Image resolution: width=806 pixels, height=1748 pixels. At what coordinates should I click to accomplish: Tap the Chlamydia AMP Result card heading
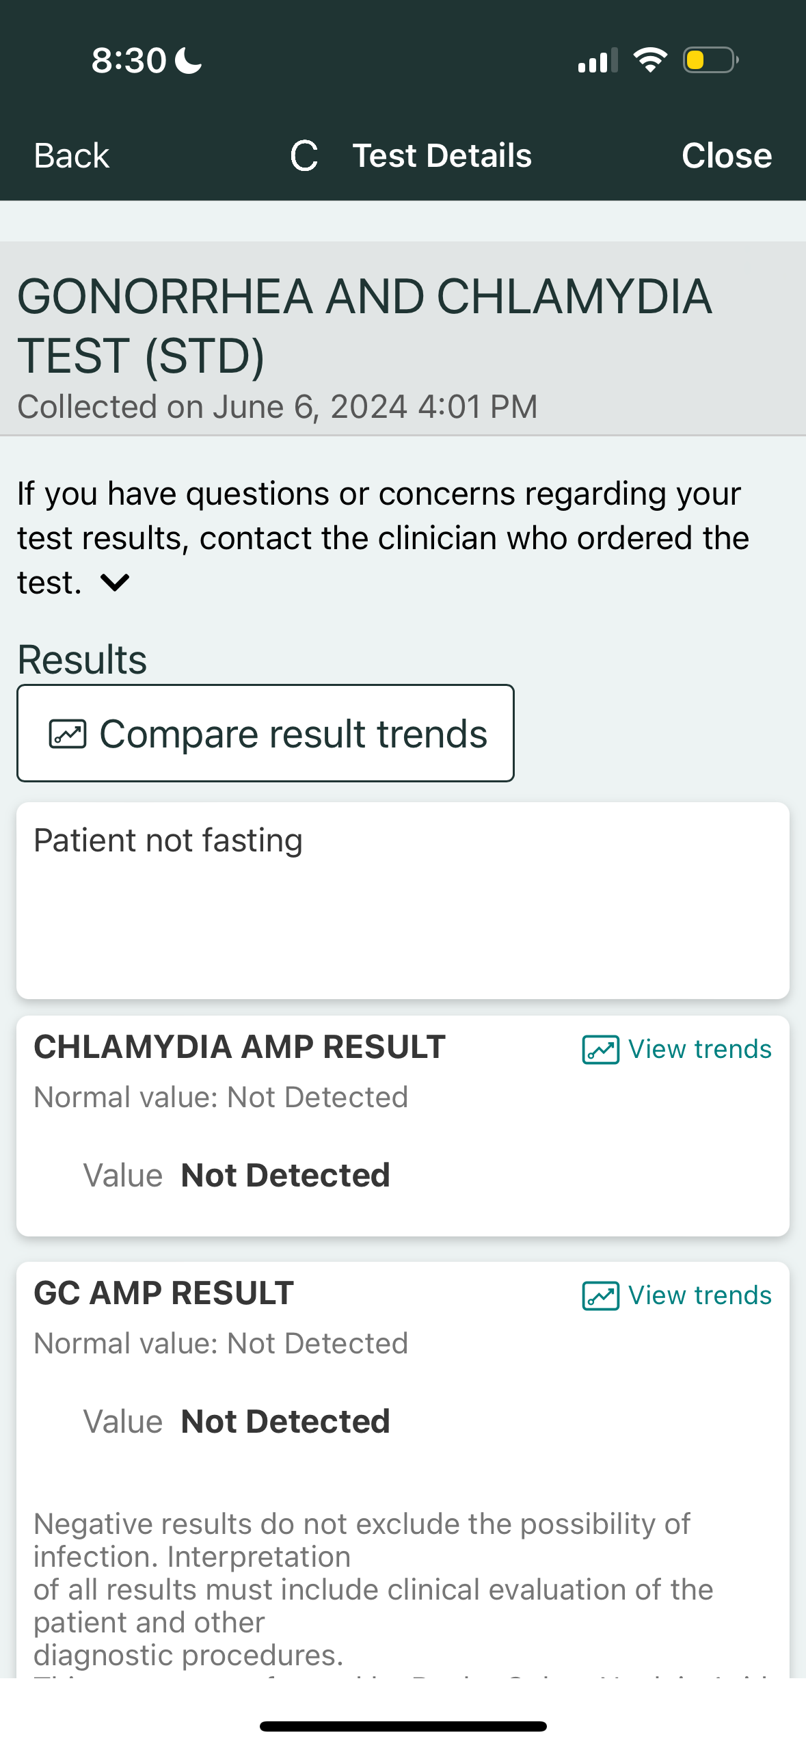[x=240, y=1047]
